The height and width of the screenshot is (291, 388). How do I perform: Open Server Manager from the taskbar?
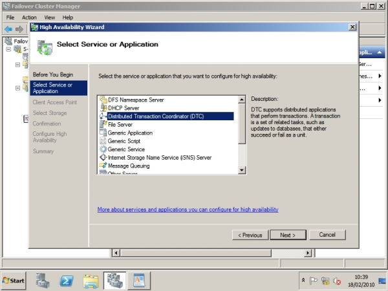point(43,281)
